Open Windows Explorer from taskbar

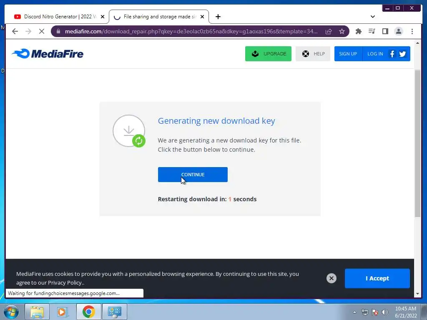point(37,312)
